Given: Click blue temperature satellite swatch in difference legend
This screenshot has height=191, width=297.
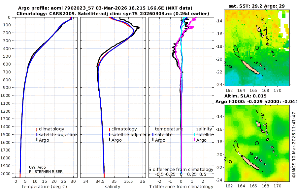Looking at the screenshot, I should (x=153, y=135).
